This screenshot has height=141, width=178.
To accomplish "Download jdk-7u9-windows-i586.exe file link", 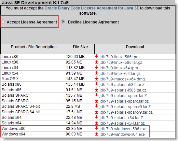I will coord(123,129).
